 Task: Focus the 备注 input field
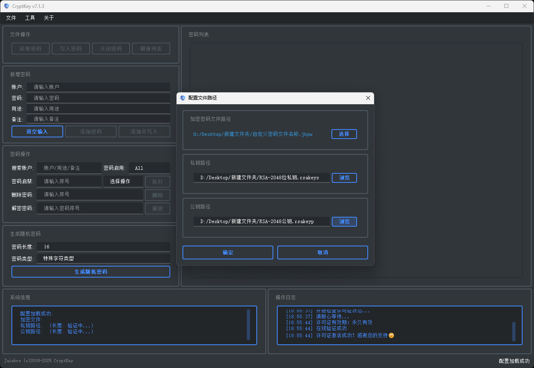(x=98, y=119)
